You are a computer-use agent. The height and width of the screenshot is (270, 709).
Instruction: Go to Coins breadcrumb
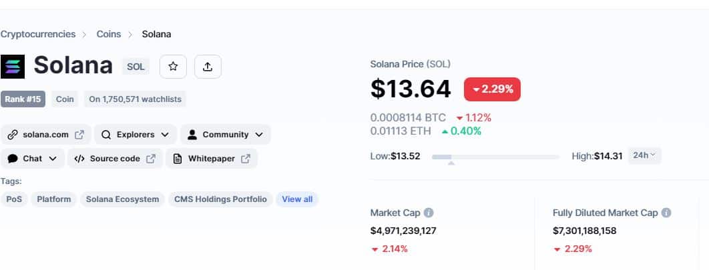tap(109, 34)
